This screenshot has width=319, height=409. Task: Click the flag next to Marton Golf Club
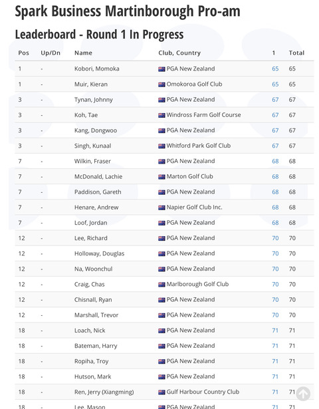pos(161,177)
